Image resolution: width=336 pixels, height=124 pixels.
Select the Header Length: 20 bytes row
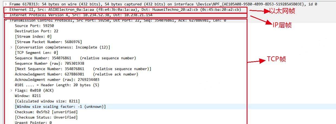click(57, 85)
